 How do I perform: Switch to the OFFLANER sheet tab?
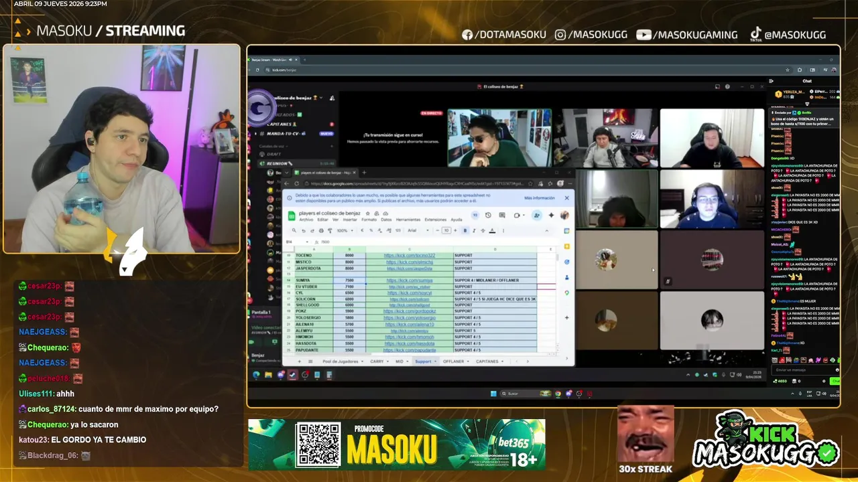[453, 361]
